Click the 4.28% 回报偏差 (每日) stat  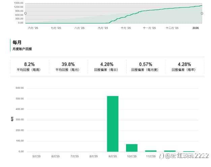[x=107, y=67]
